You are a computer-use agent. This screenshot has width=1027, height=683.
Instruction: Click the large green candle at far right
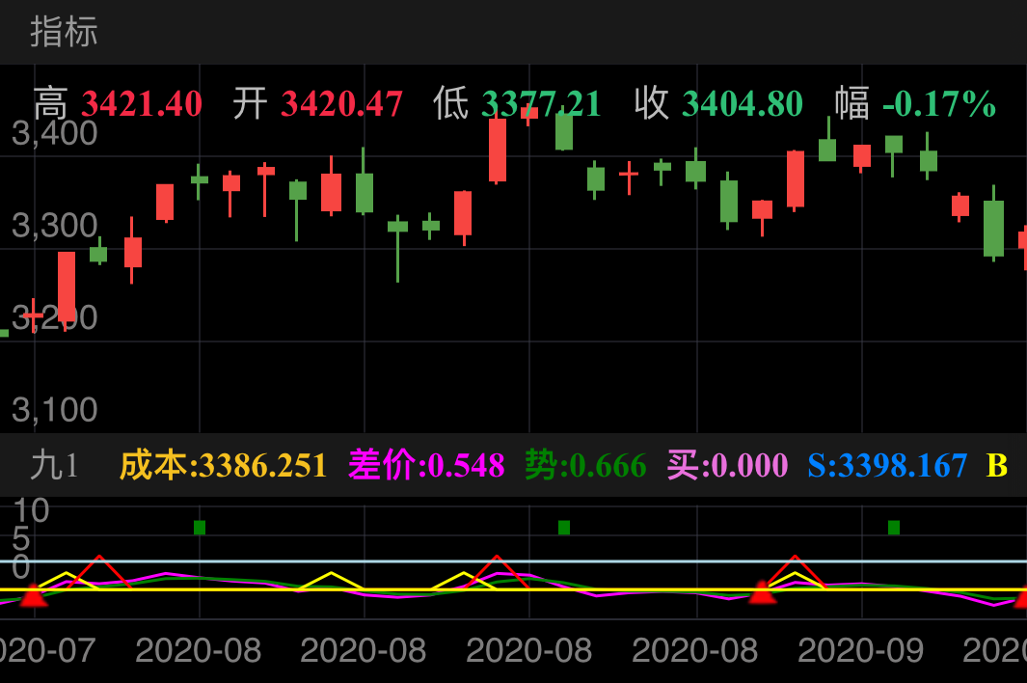pos(993,228)
